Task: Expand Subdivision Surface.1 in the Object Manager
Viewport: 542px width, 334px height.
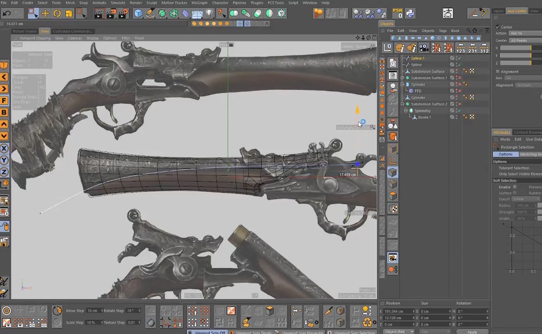Action: pos(402,78)
